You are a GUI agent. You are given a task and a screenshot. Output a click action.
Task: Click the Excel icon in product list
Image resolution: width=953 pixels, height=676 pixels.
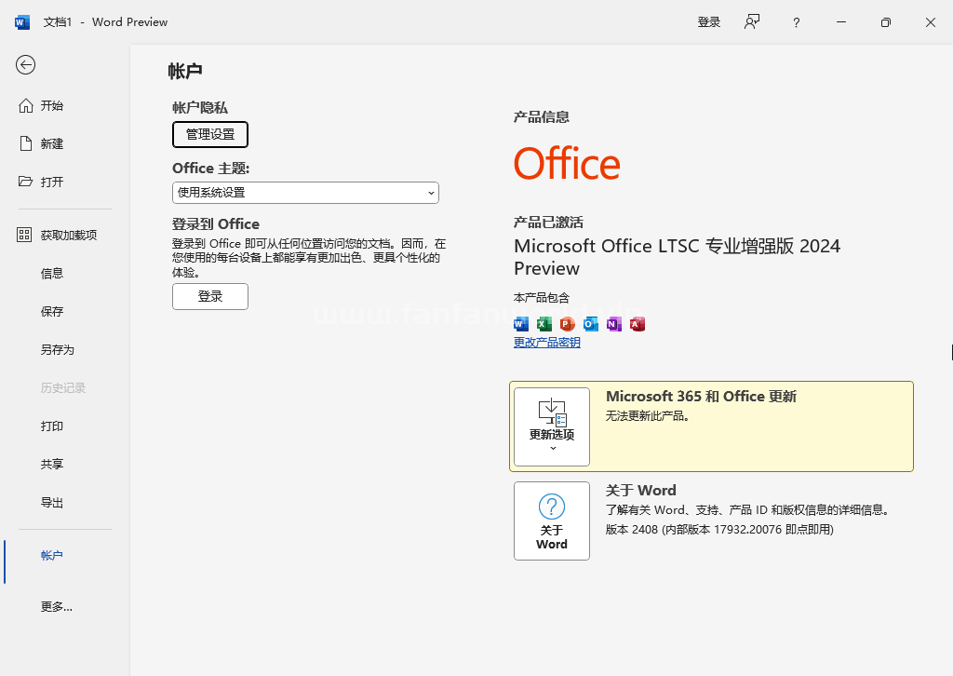[x=544, y=324]
